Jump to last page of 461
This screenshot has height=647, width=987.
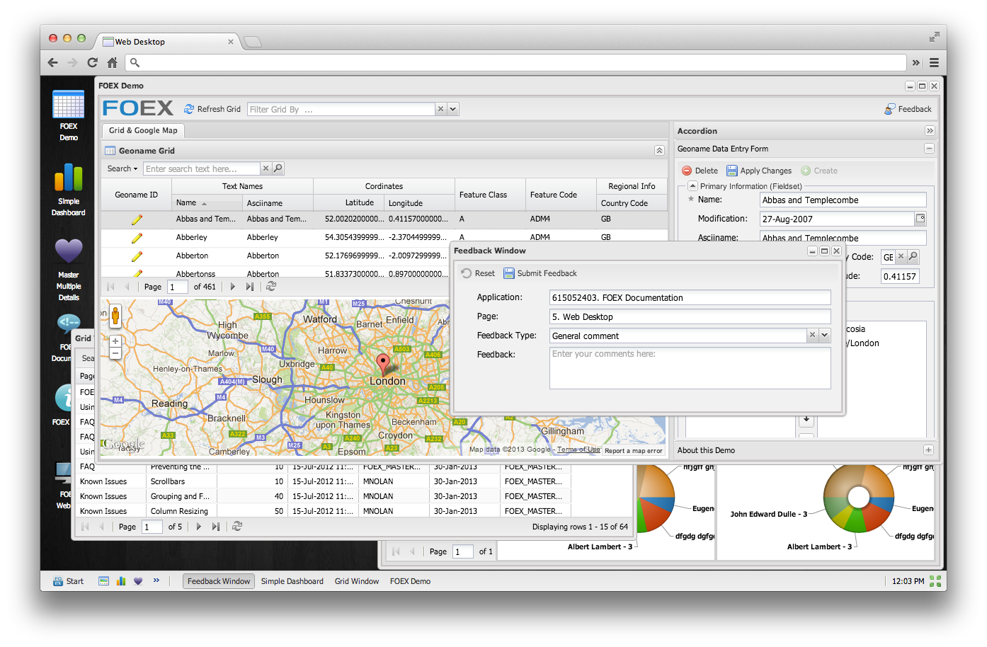(x=250, y=287)
